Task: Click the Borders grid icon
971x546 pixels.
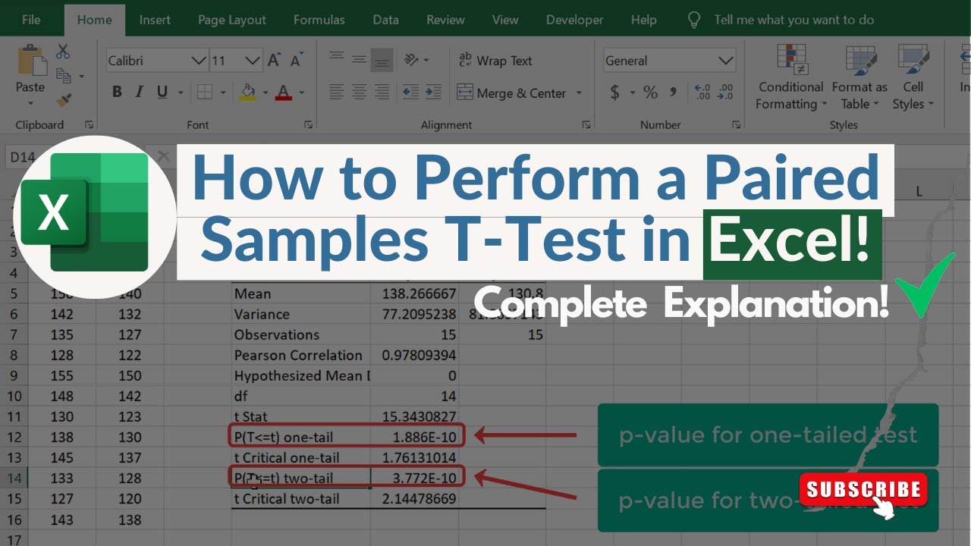Action: click(204, 93)
